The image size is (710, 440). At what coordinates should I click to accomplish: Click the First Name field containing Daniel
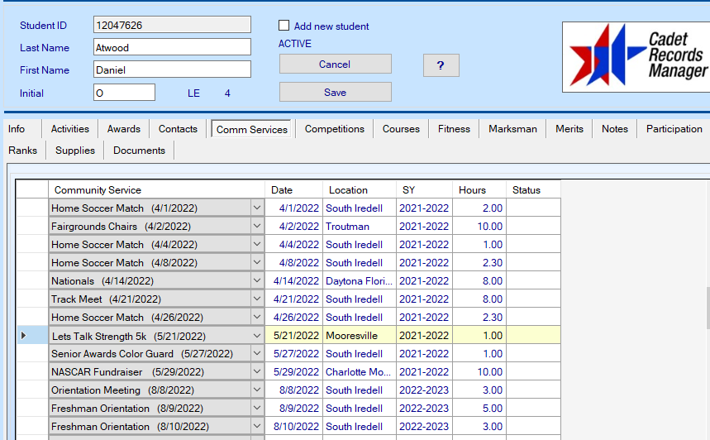tap(172, 70)
